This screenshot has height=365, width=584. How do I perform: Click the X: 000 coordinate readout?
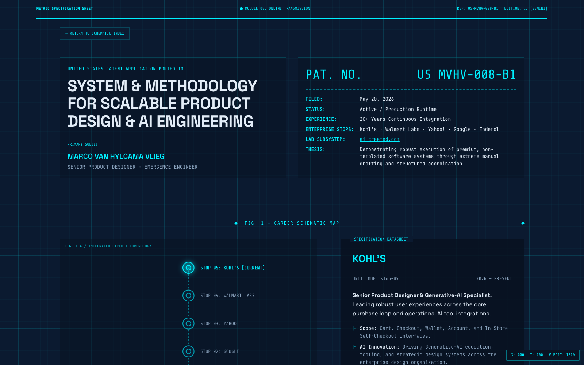point(518,355)
